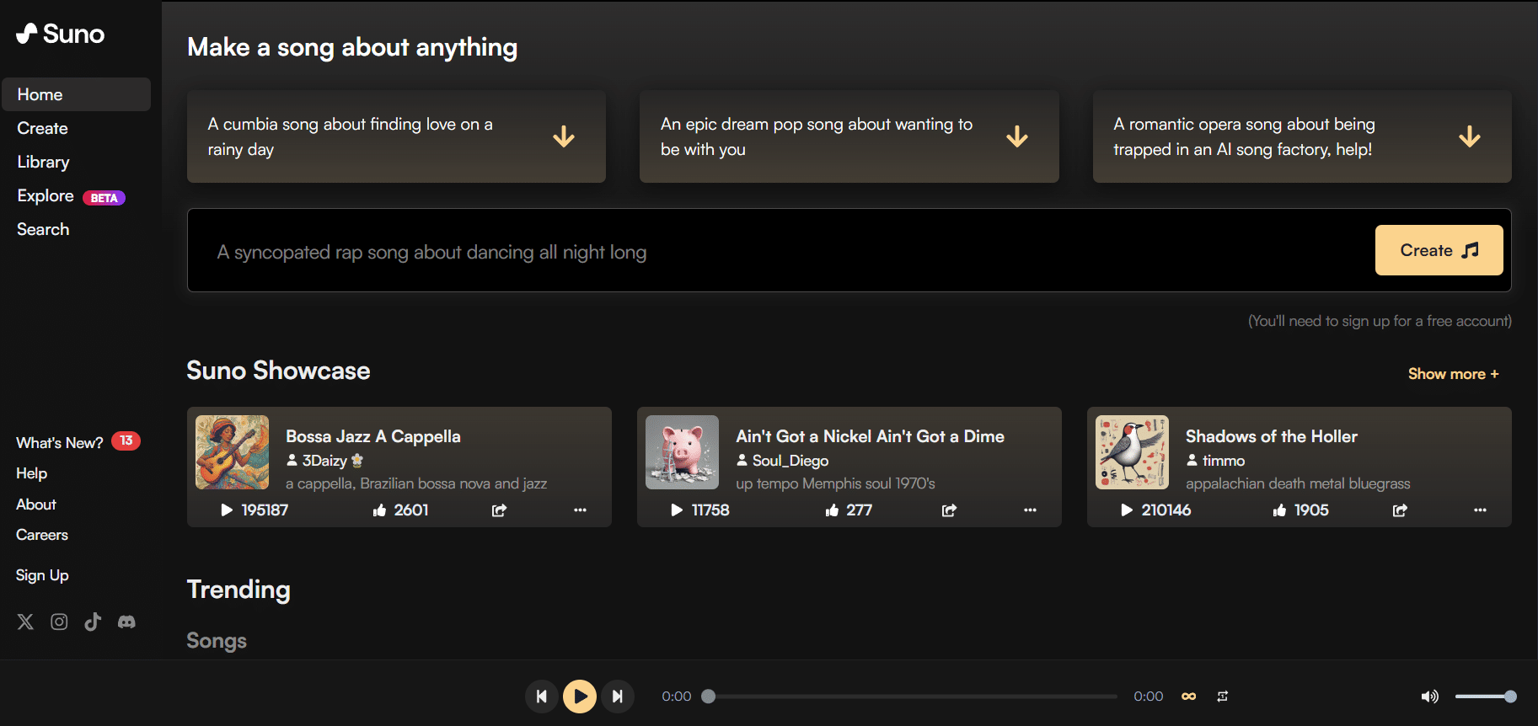Select the epic dream pop prompt card

pyautogui.click(x=849, y=136)
